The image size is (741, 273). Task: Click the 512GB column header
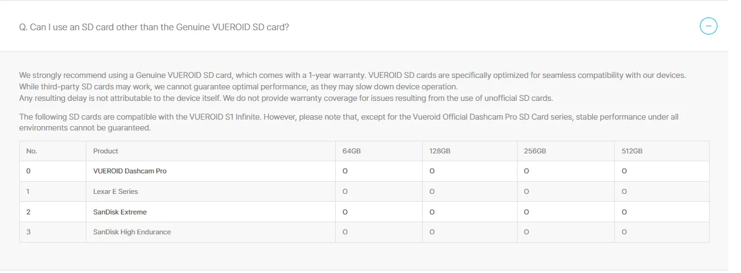[x=661, y=151]
